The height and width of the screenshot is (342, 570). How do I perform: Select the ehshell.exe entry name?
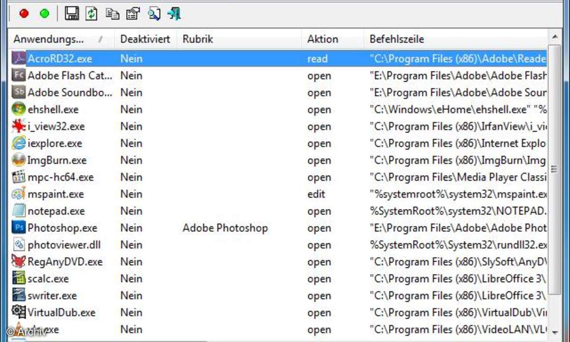click(53, 109)
